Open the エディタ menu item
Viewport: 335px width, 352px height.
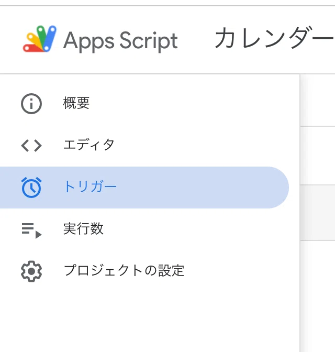click(x=89, y=145)
